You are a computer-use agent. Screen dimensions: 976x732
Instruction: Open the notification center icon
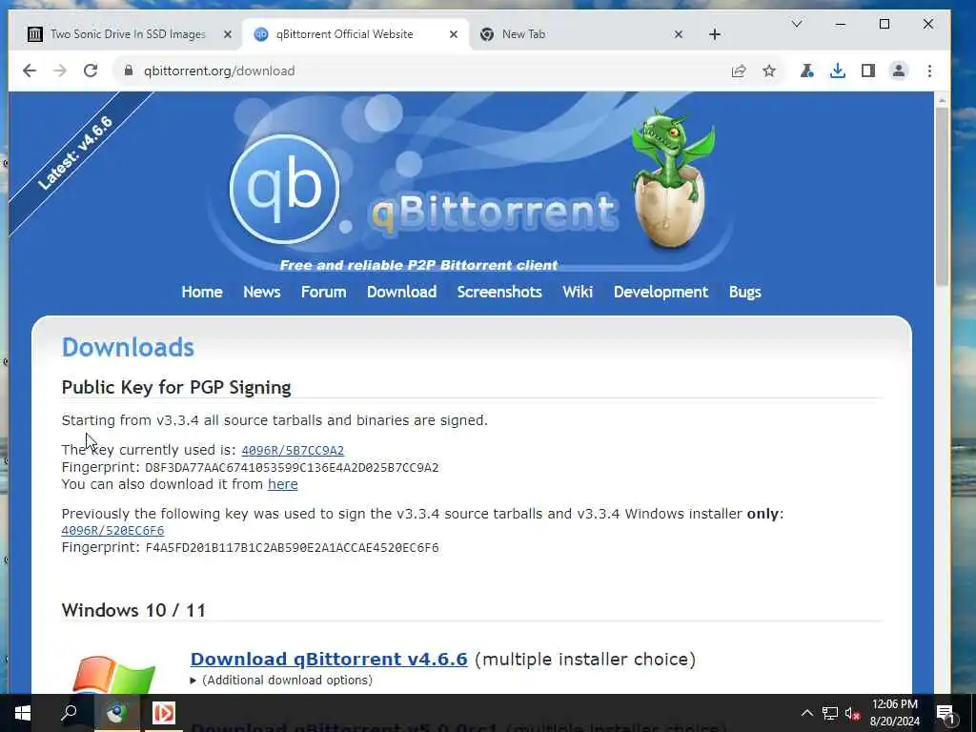point(945,713)
